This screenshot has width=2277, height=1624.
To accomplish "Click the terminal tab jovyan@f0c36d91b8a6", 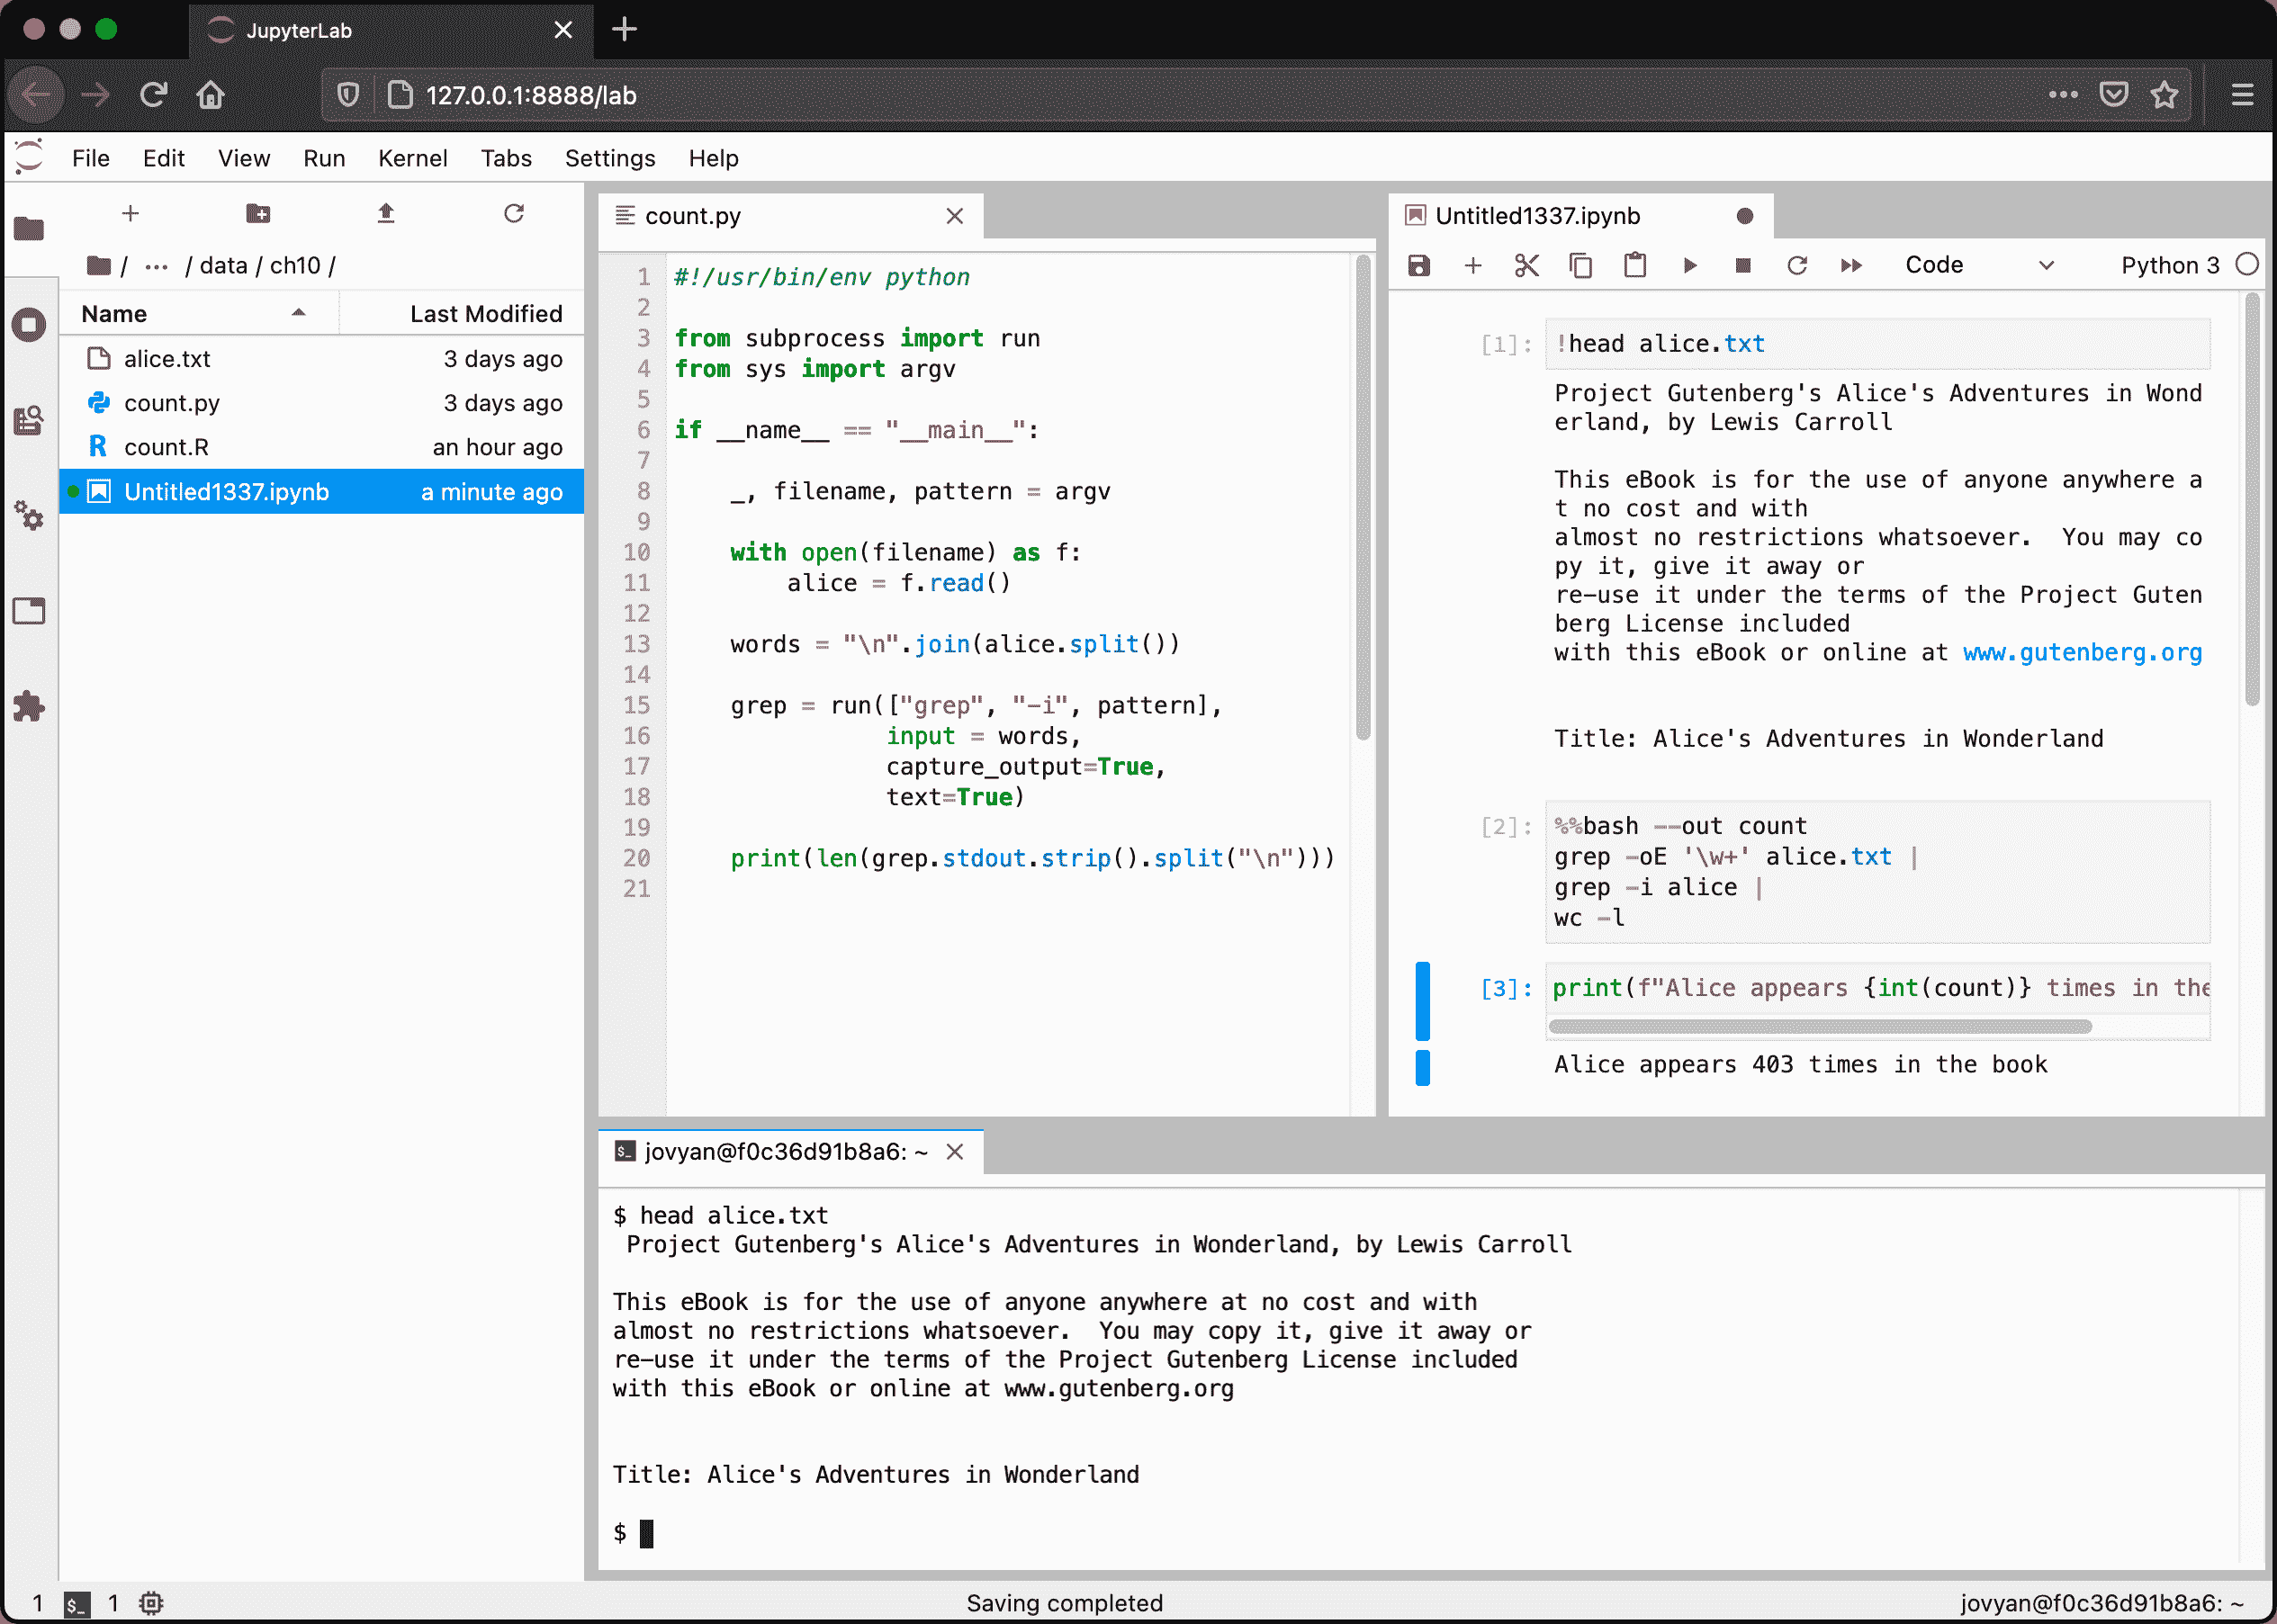I will [776, 1152].
